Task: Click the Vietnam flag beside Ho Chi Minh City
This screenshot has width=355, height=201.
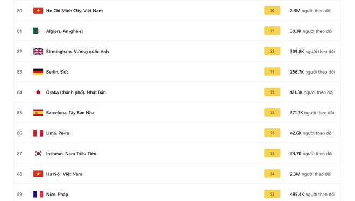Action: pyautogui.click(x=38, y=11)
